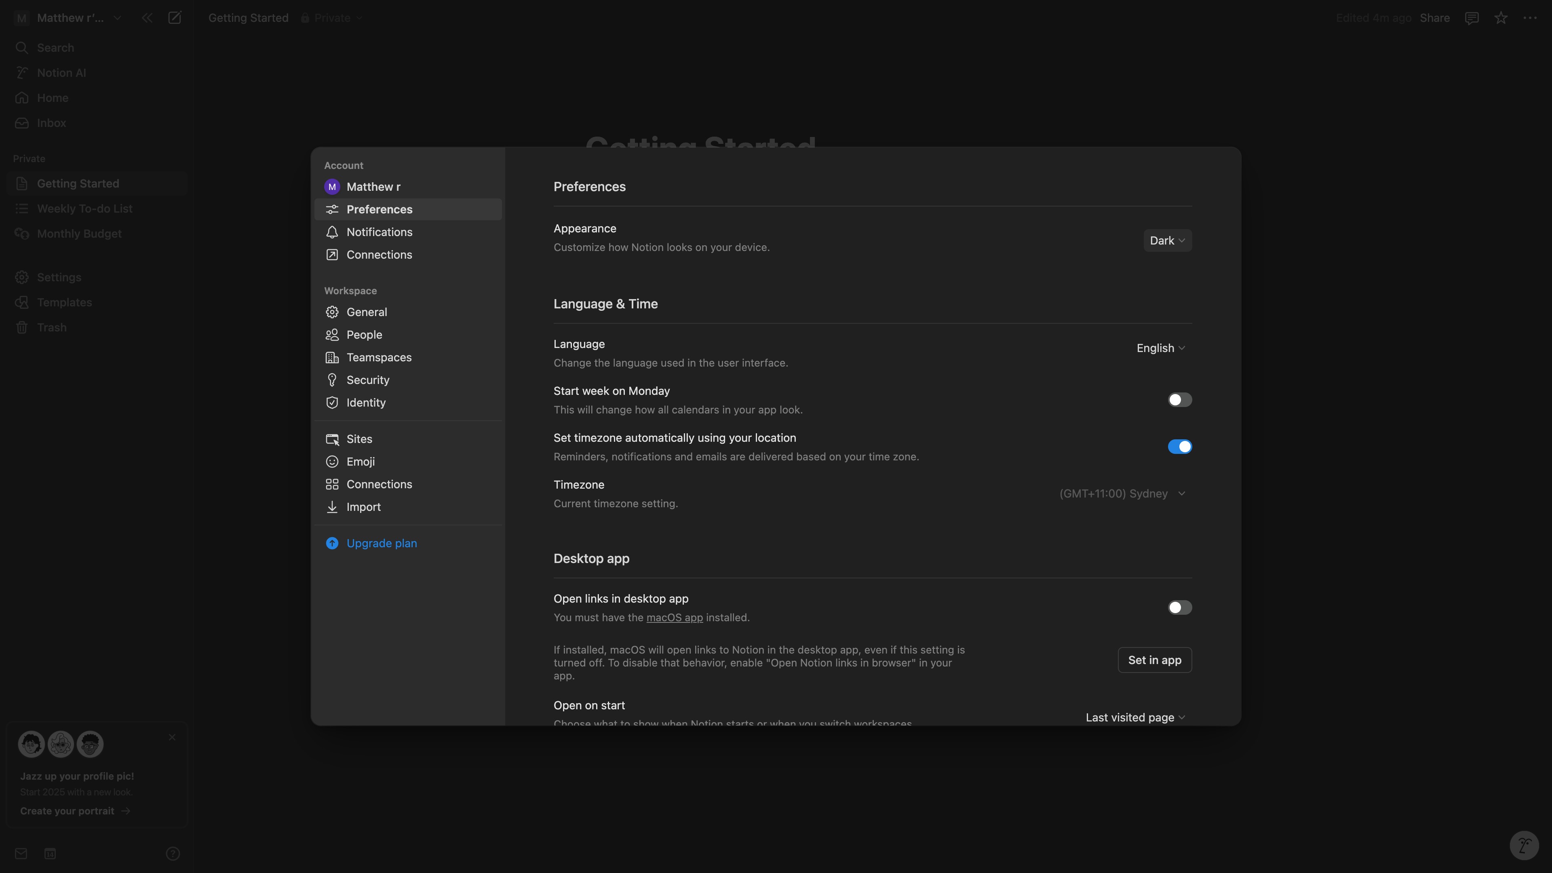Click the Set in app button
Viewport: 1552px width, 873px height.
(x=1154, y=660)
